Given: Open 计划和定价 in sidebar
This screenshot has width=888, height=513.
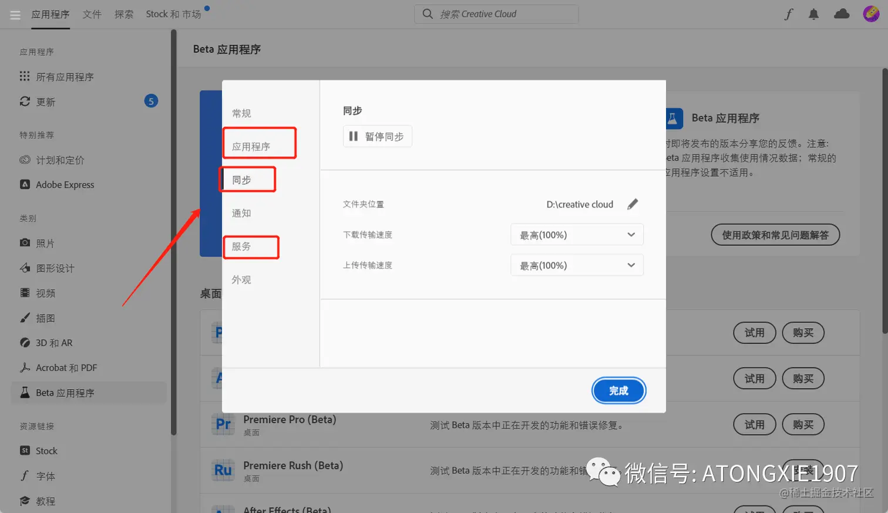Looking at the screenshot, I should 60,160.
